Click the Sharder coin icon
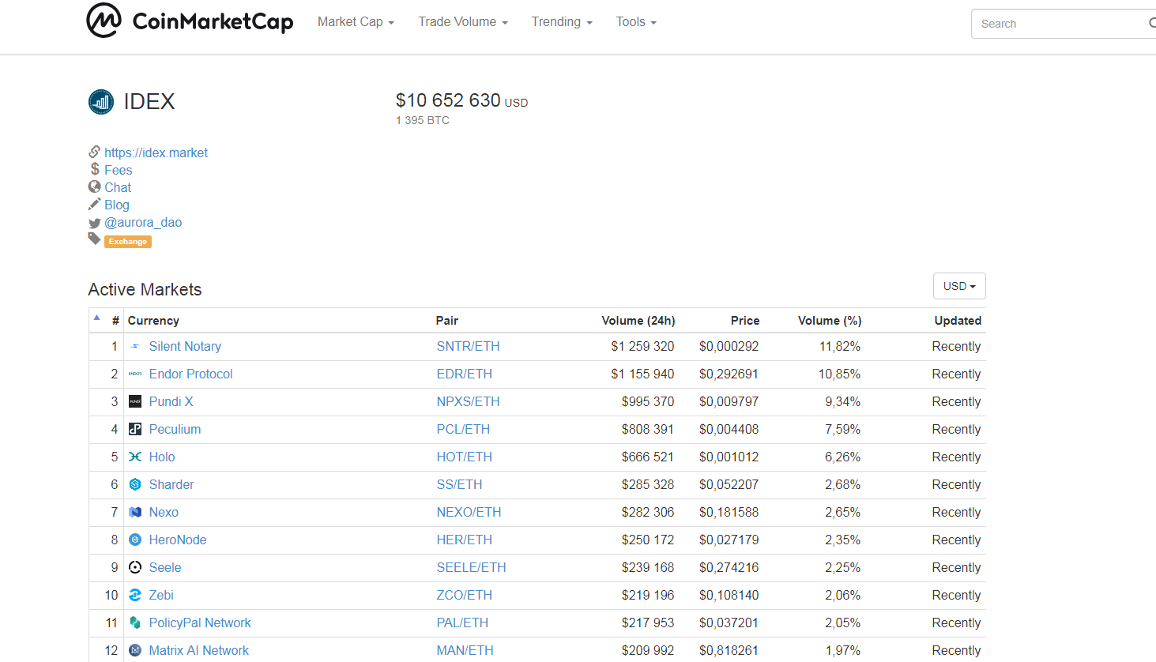Screen dimensions: 1156x662 point(135,484)
